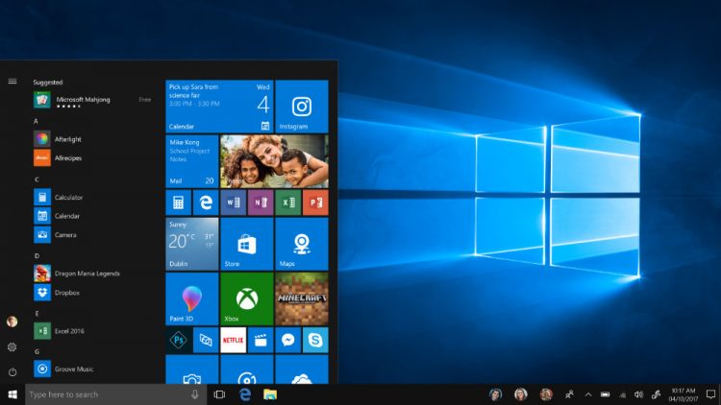
Task: Open the battery status icon
Action: point(605,394)
